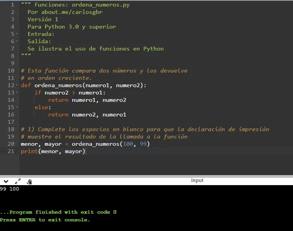Click 'if numero2 > numero1:' on line 13

[x=70, y=93]
